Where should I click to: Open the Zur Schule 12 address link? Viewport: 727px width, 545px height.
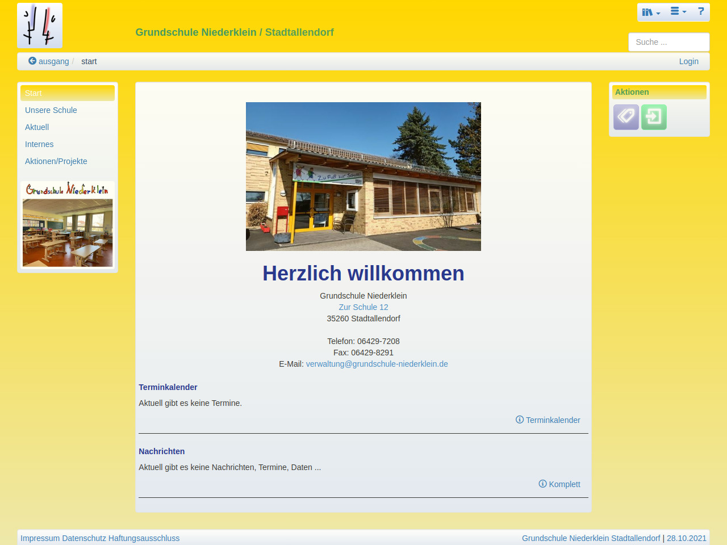(x=363, y=307)
